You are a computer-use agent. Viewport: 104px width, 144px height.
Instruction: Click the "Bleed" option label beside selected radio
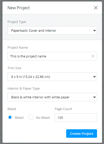[x=19, y=118]
